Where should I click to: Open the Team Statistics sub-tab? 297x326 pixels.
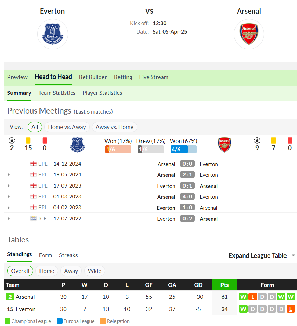pyautogui.click(x=57, y=93)
